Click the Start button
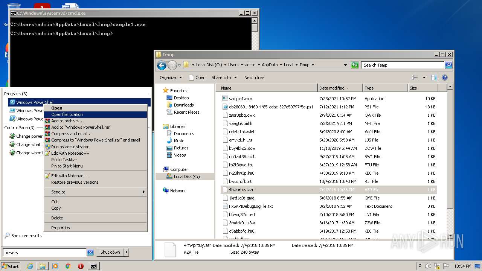 pos(11,266)
